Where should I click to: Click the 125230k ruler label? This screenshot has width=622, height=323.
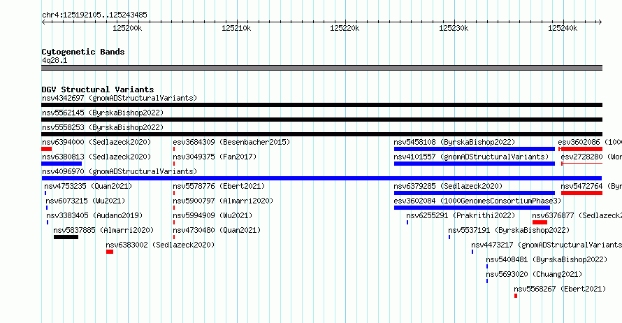point(454,28)
